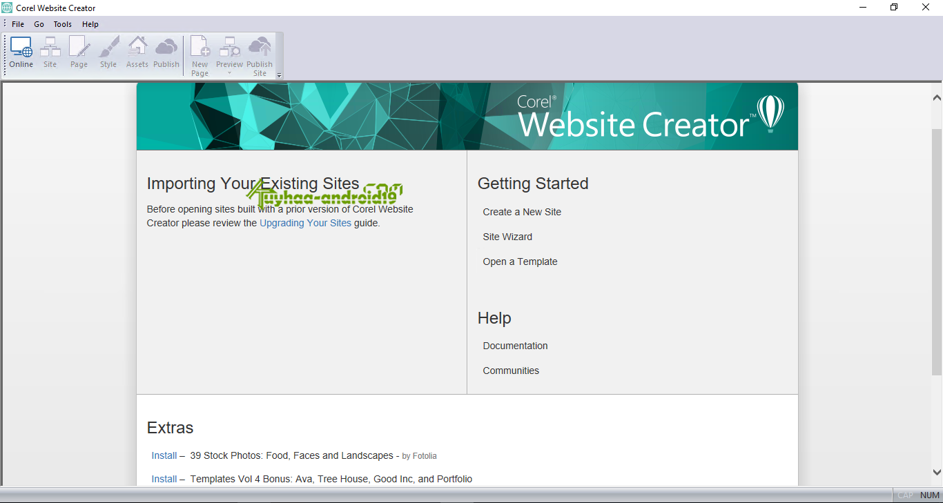Click the vertical scrollbar thumb
The height and width of the screenshot is (503, 943).
tap(937, 252)
